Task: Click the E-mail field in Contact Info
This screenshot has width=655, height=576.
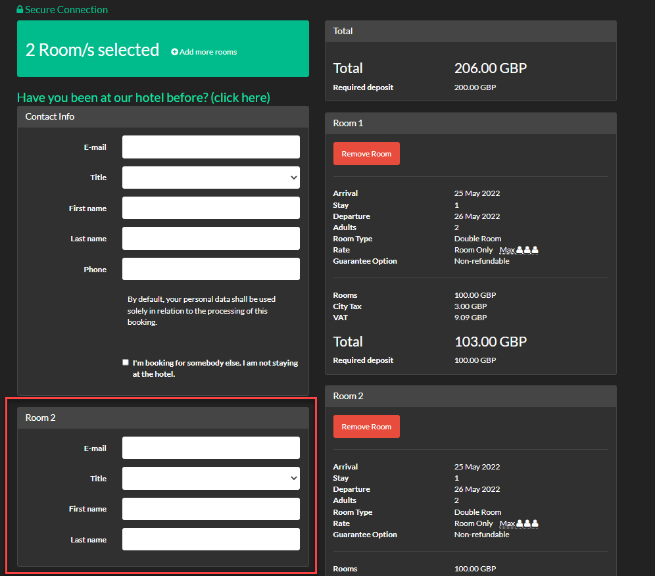Action: tap(210, 147)
